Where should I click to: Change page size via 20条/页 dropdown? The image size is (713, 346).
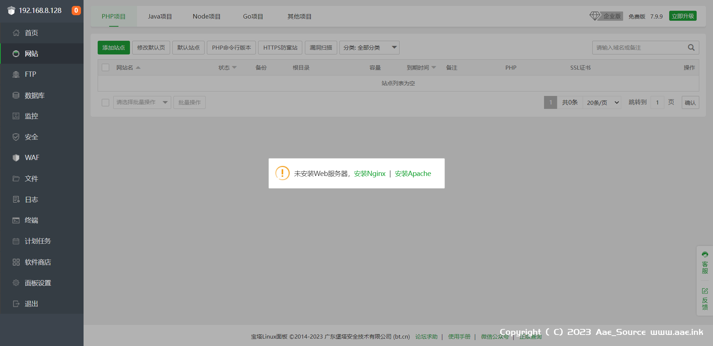(x=602, y=102)
